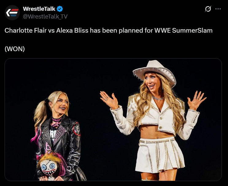Click the WrestleTalk display name

click(x=39, y=9)
